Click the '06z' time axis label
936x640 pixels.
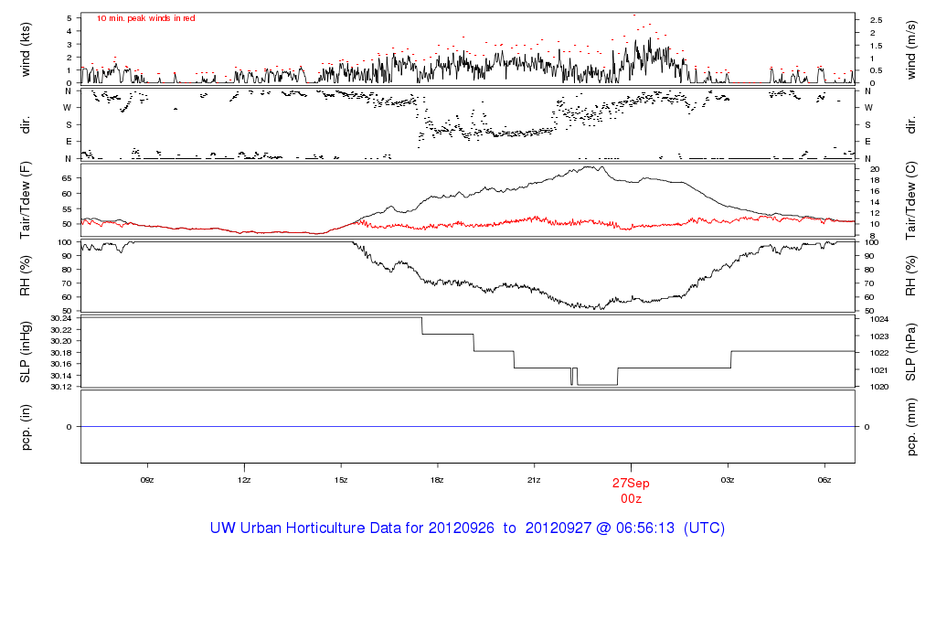824,480
